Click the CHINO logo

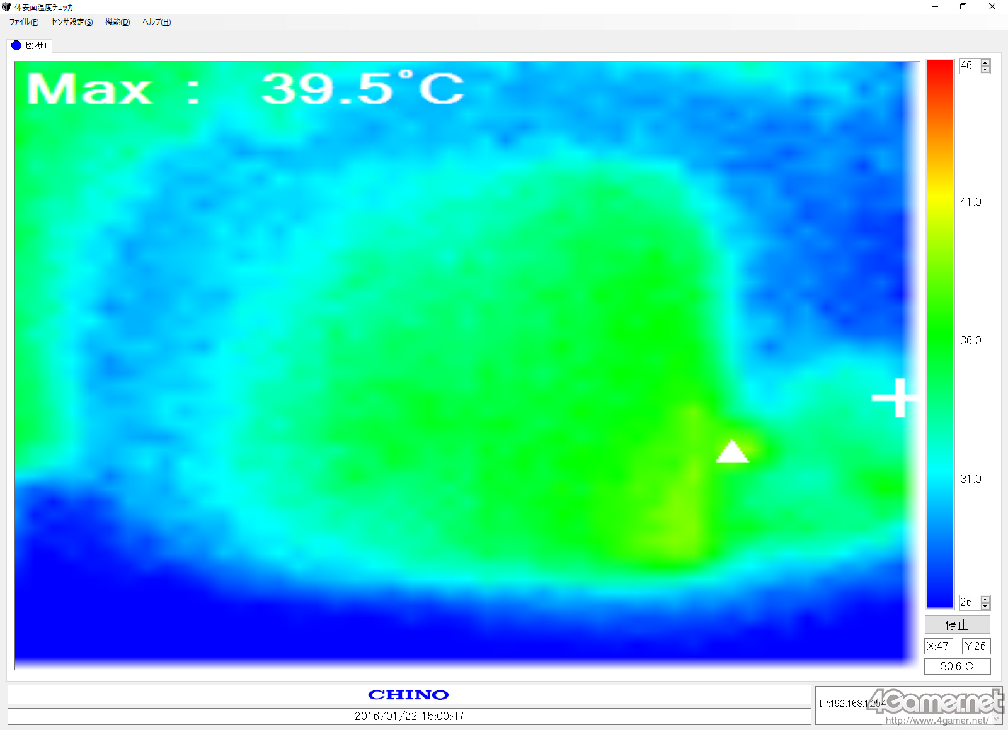coord(408,695)
